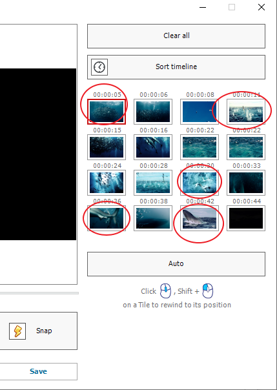The height and width of the screenshot is (390, 277).
Task: Select the 00:00:24 thumbnail
Action: [x=107, y=183]
